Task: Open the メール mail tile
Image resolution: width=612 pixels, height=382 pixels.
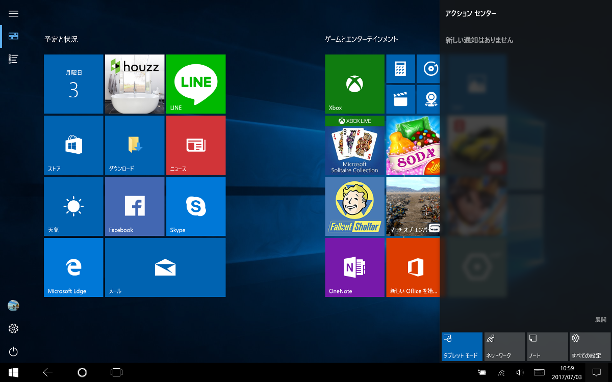Action: click(165, 267)
